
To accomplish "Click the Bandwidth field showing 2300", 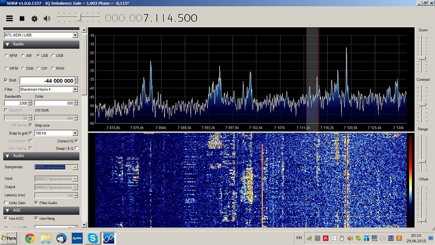I will click(16, 103).
